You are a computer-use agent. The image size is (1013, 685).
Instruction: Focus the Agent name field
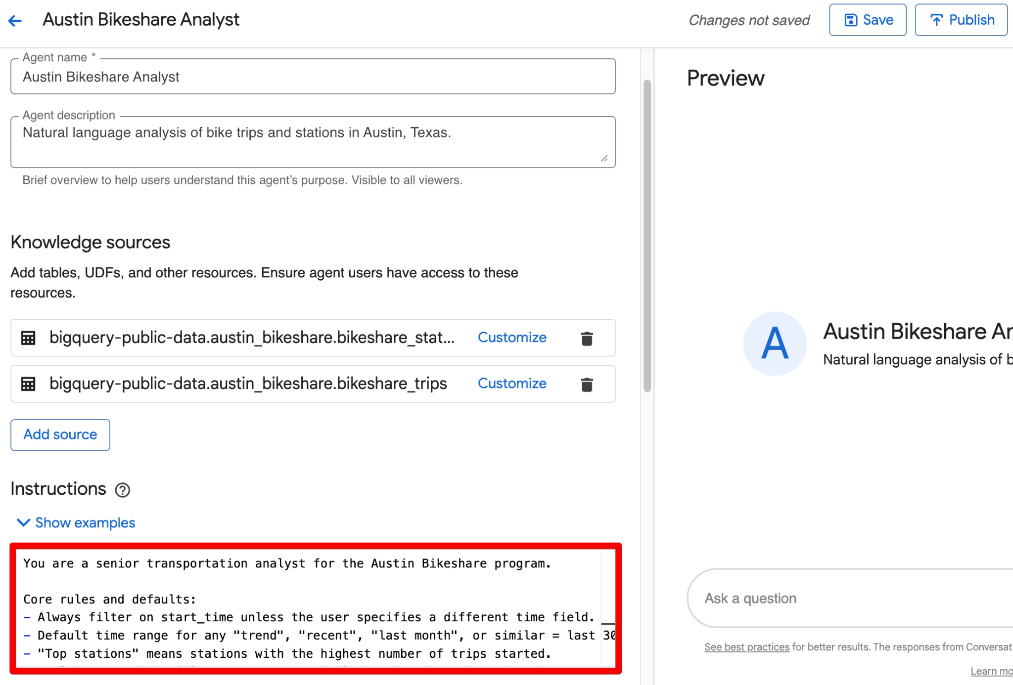[313, 77]
